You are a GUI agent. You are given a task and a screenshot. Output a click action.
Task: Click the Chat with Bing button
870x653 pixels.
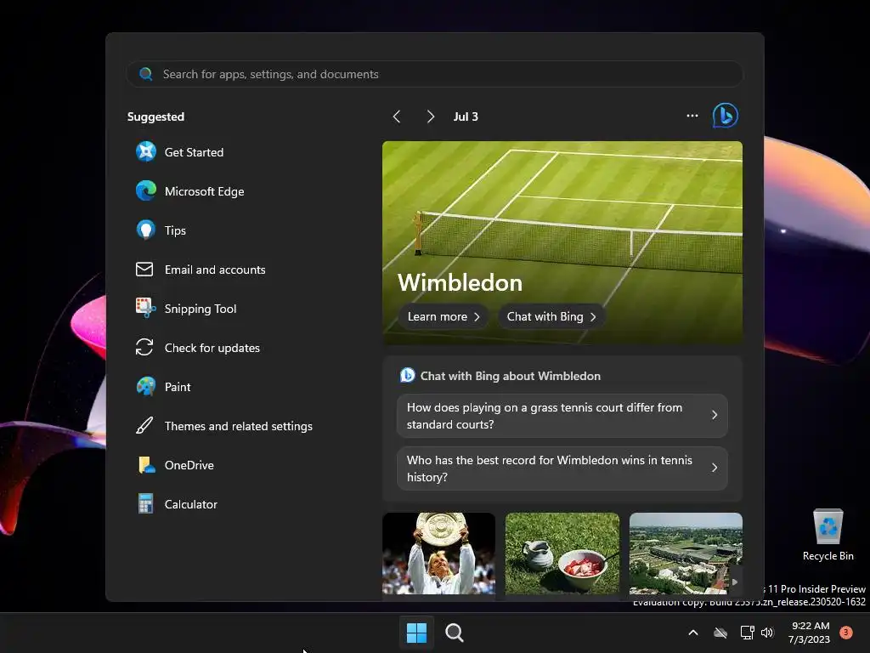551,316
